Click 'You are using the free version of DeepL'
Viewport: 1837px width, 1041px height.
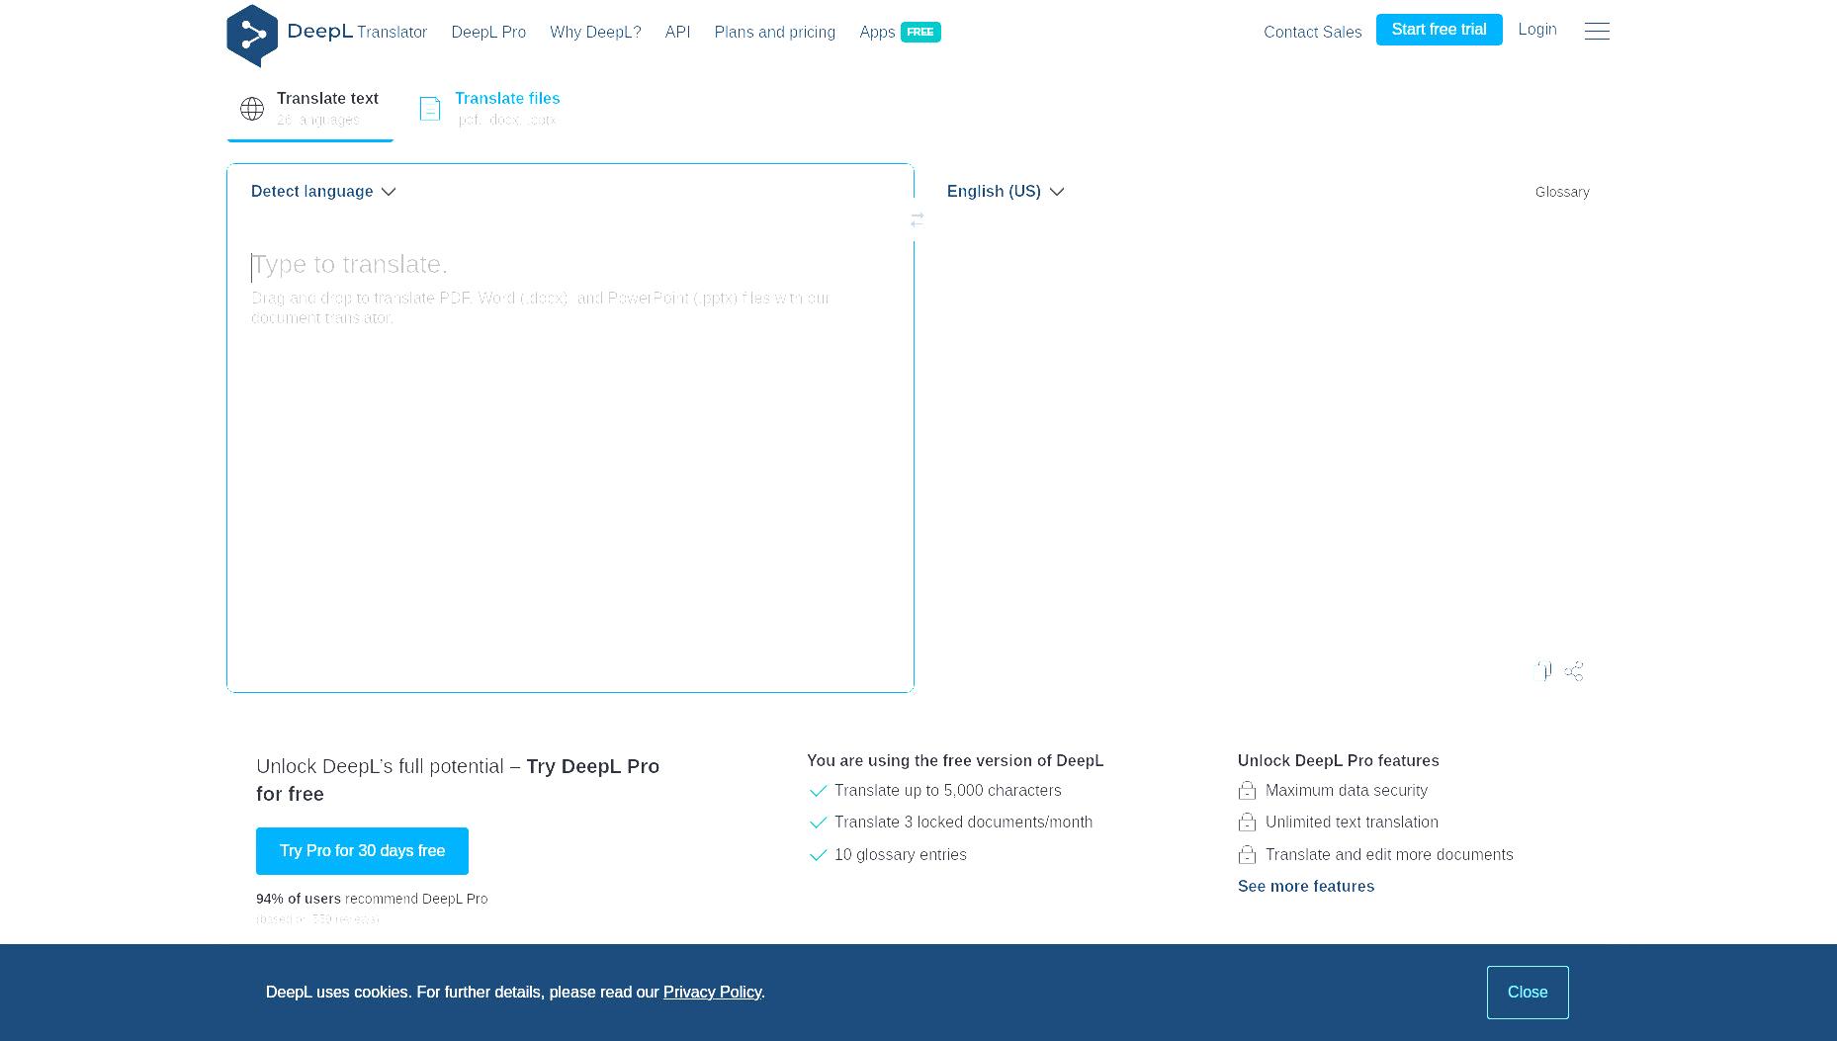tap(955, 761)
